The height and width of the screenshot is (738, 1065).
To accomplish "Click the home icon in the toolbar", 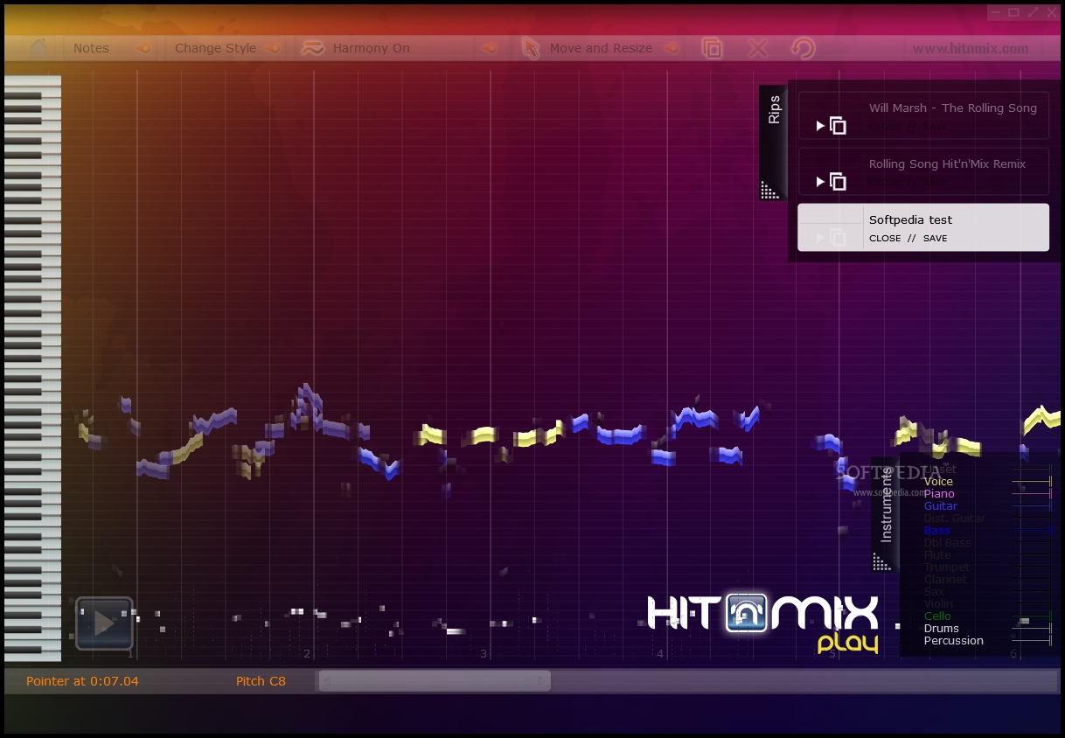I will (38, 48).
